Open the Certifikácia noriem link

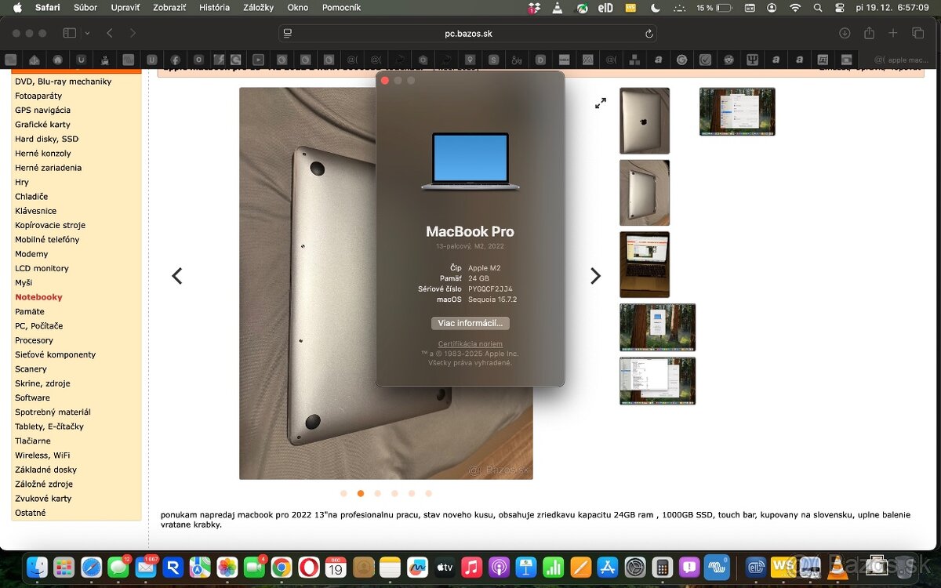pyautogui.click(x=470, y=344)
